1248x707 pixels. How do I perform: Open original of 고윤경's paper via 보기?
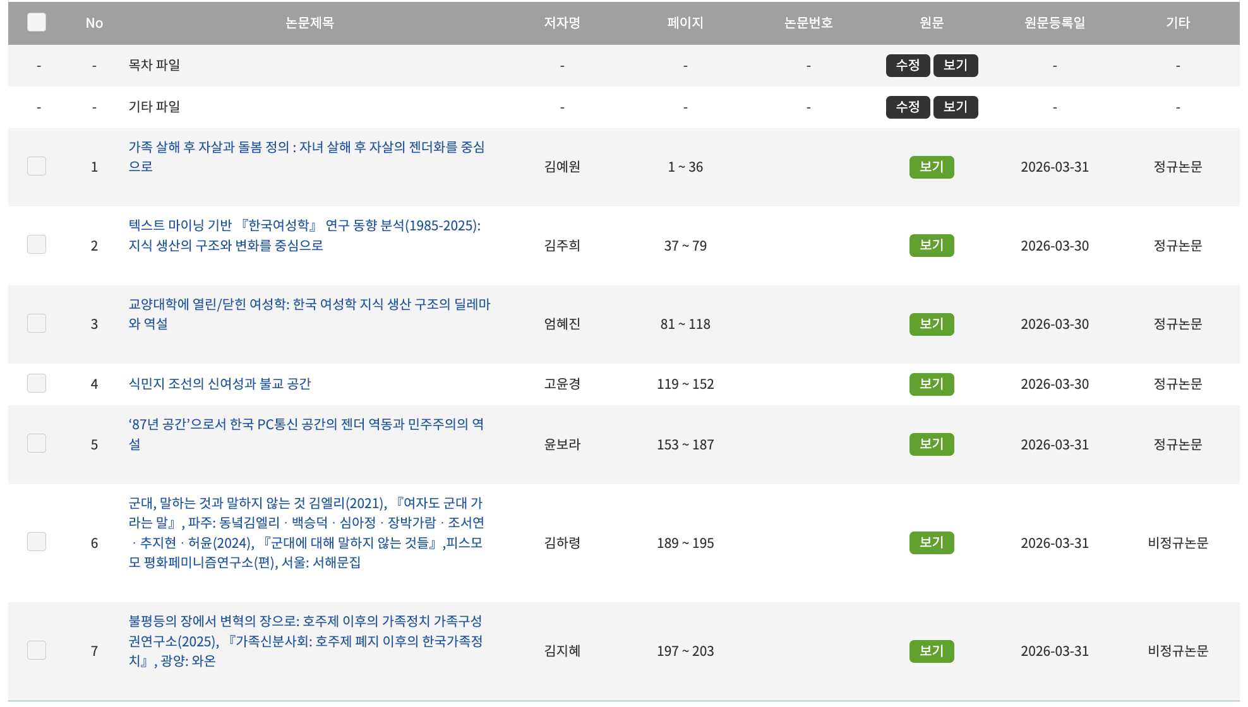click(931, 384)
